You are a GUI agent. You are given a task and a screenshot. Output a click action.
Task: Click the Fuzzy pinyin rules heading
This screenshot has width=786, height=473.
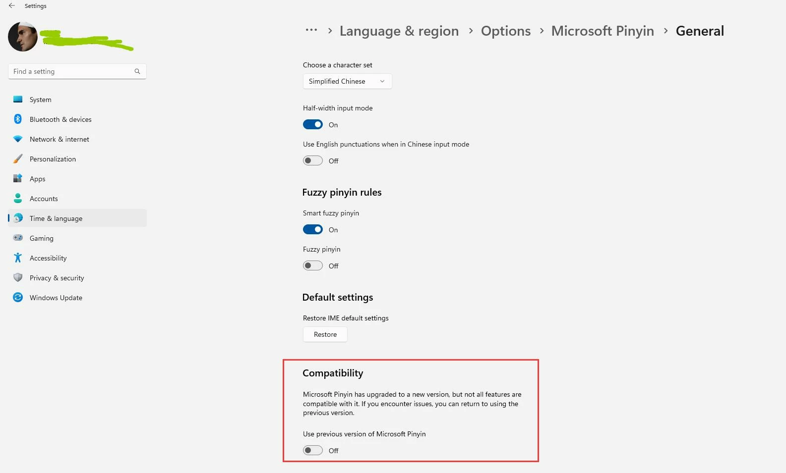tap(342, 192)
